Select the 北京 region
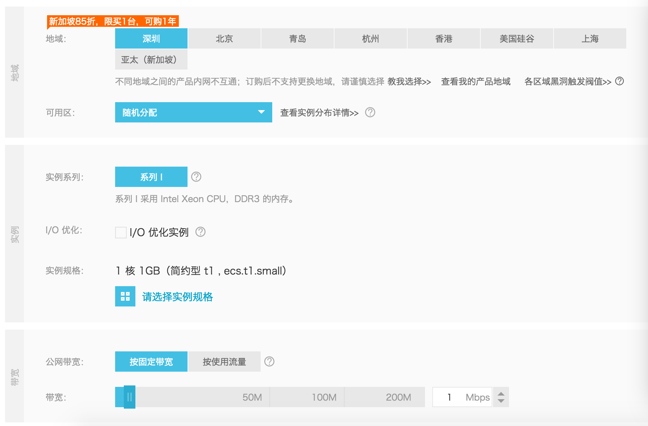Screen dimensions: 648x426 pyautogui.click(x=224, y=38)
